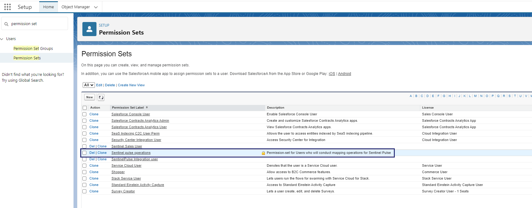Click the New permission set button

(89, 97)
